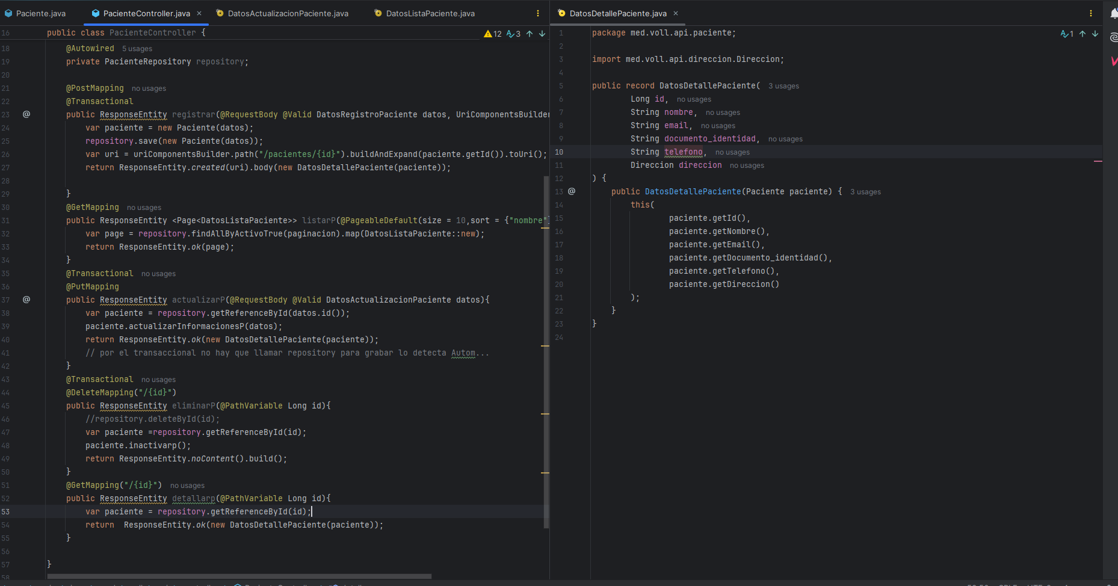Screen dimensions: 1118x586
Task: Switch to the Paciente.java tab
Action: (35, 13)
